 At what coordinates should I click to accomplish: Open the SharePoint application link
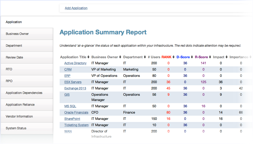coord(72,119)
